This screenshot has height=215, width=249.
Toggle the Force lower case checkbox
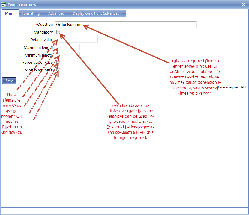(58, 69)
